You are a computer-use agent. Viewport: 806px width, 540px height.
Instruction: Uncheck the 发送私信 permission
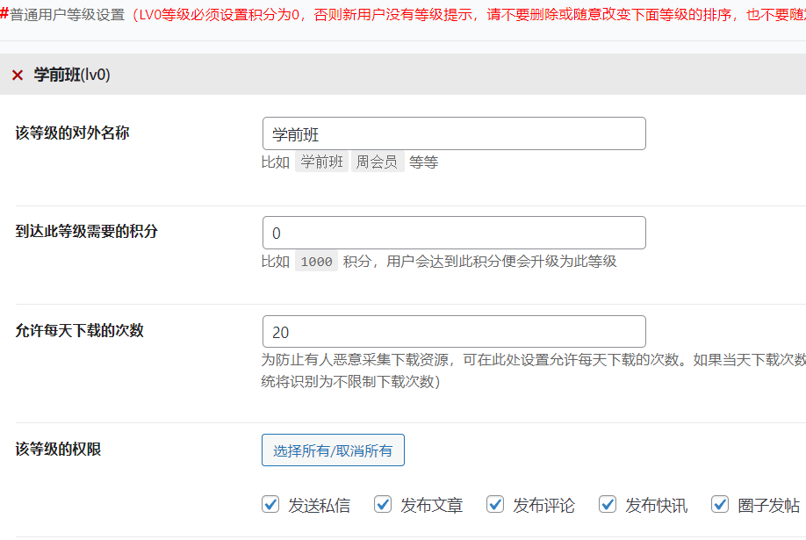270,505
